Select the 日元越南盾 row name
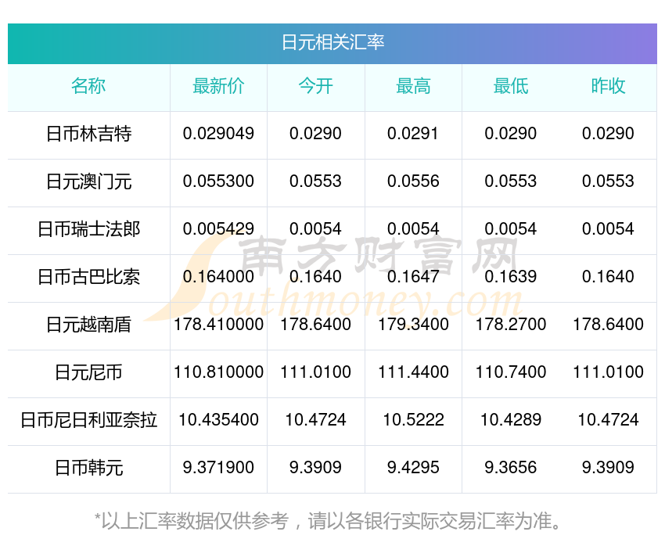 point(88,325)
